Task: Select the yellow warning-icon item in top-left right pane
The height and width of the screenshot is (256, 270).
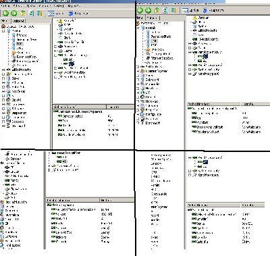Action: pyautogui.click(x=60, y=21)
